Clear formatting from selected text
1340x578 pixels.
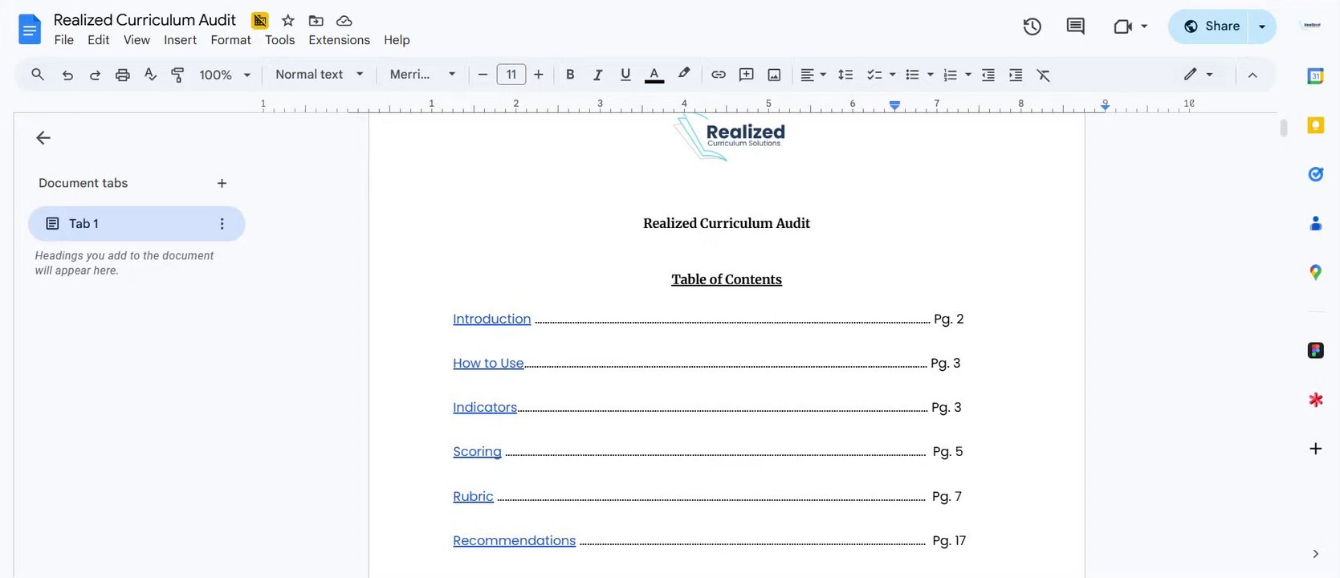coord(1043,75)
